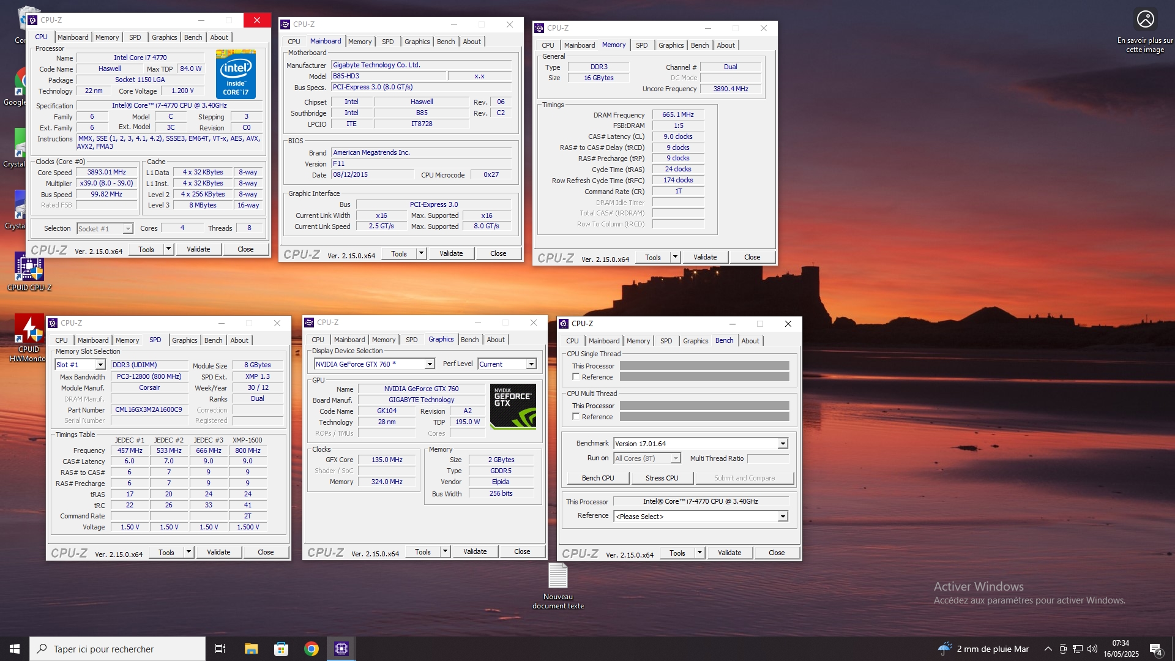Click the CPU-Z icon in taskbar

[341, 649]
